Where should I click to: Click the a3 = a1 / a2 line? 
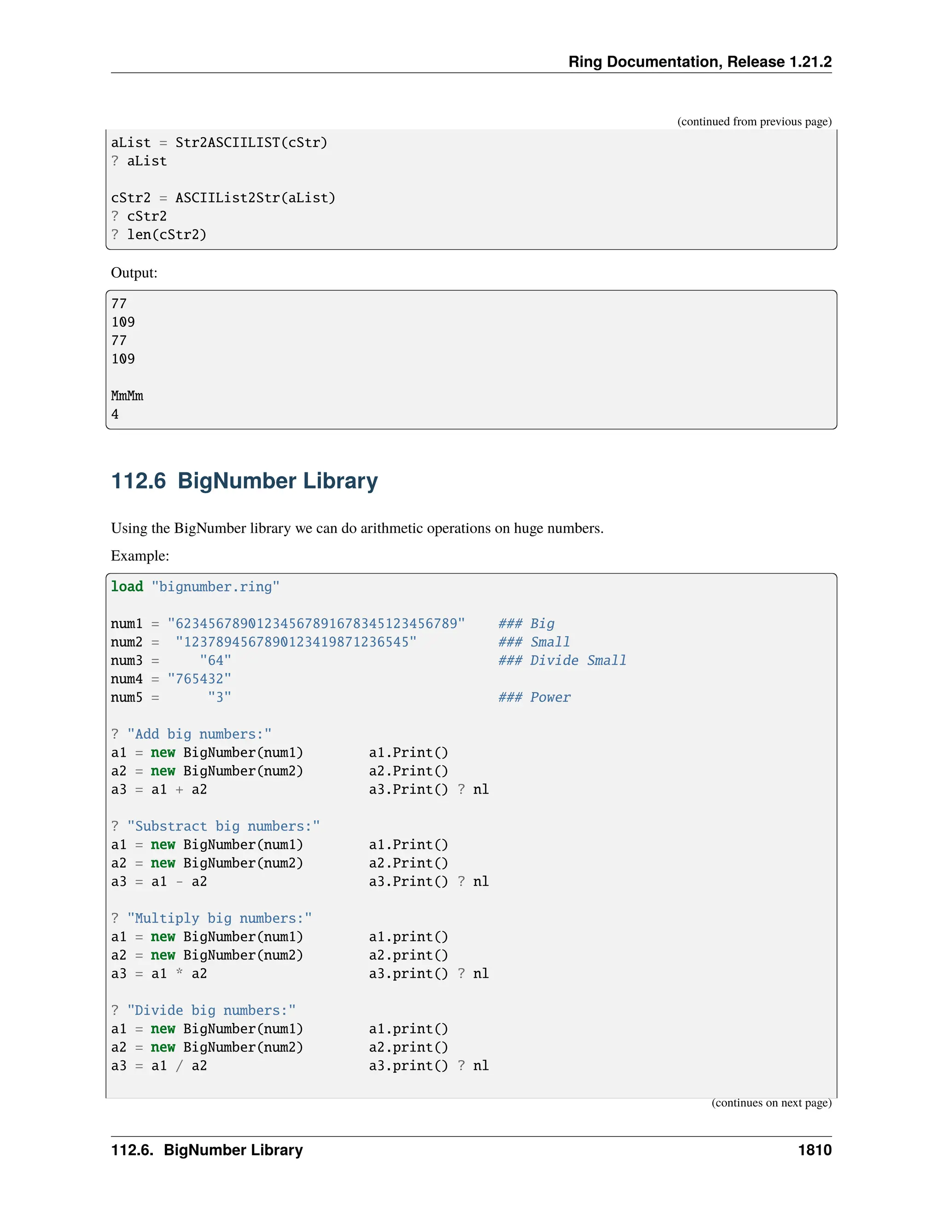pos(159,1066)
